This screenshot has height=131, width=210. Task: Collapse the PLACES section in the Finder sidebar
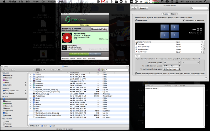(x=2, y=97)
